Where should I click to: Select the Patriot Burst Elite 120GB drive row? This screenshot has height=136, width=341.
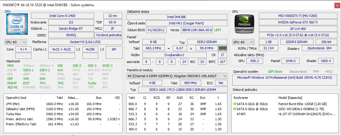click(x=285, y=104)
